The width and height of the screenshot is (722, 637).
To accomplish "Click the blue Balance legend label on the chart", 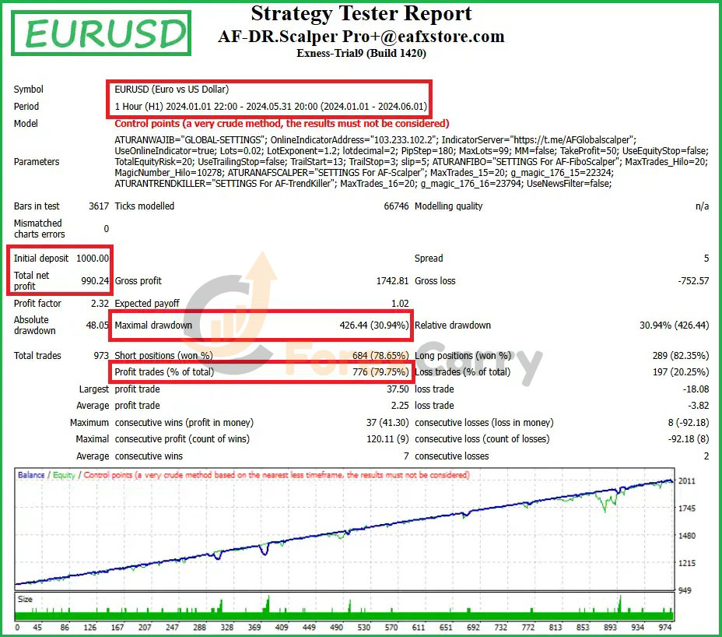I will pos(31,475).
